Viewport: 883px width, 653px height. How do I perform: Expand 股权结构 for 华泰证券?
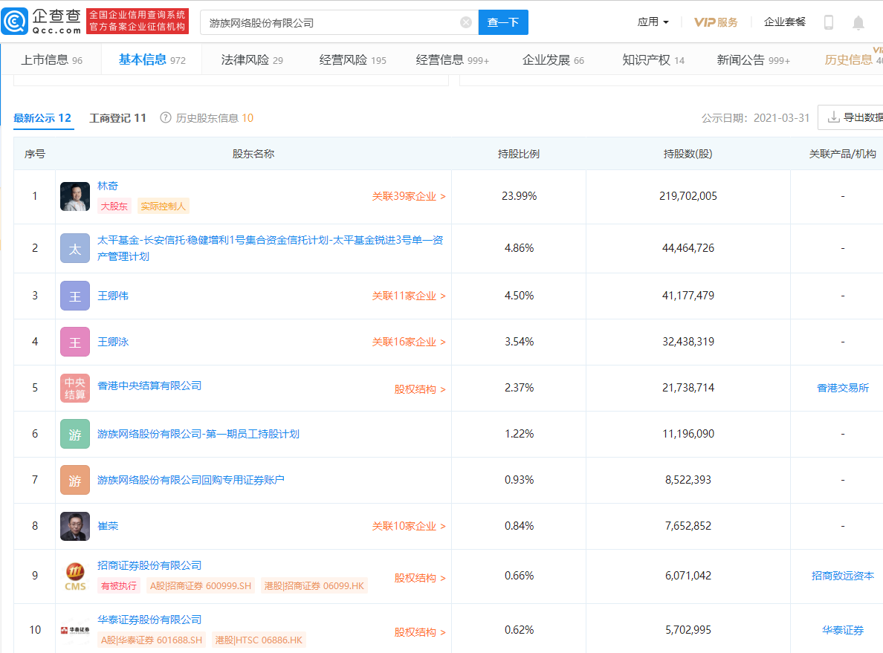point(420,632)
